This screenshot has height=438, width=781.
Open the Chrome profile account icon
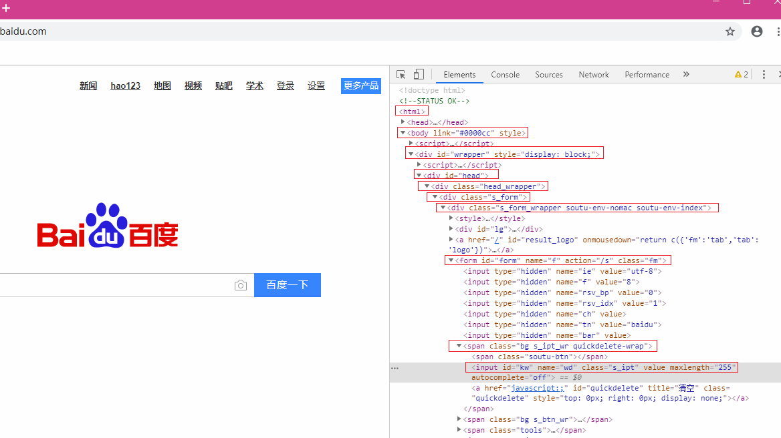click(x=757, y=31)
